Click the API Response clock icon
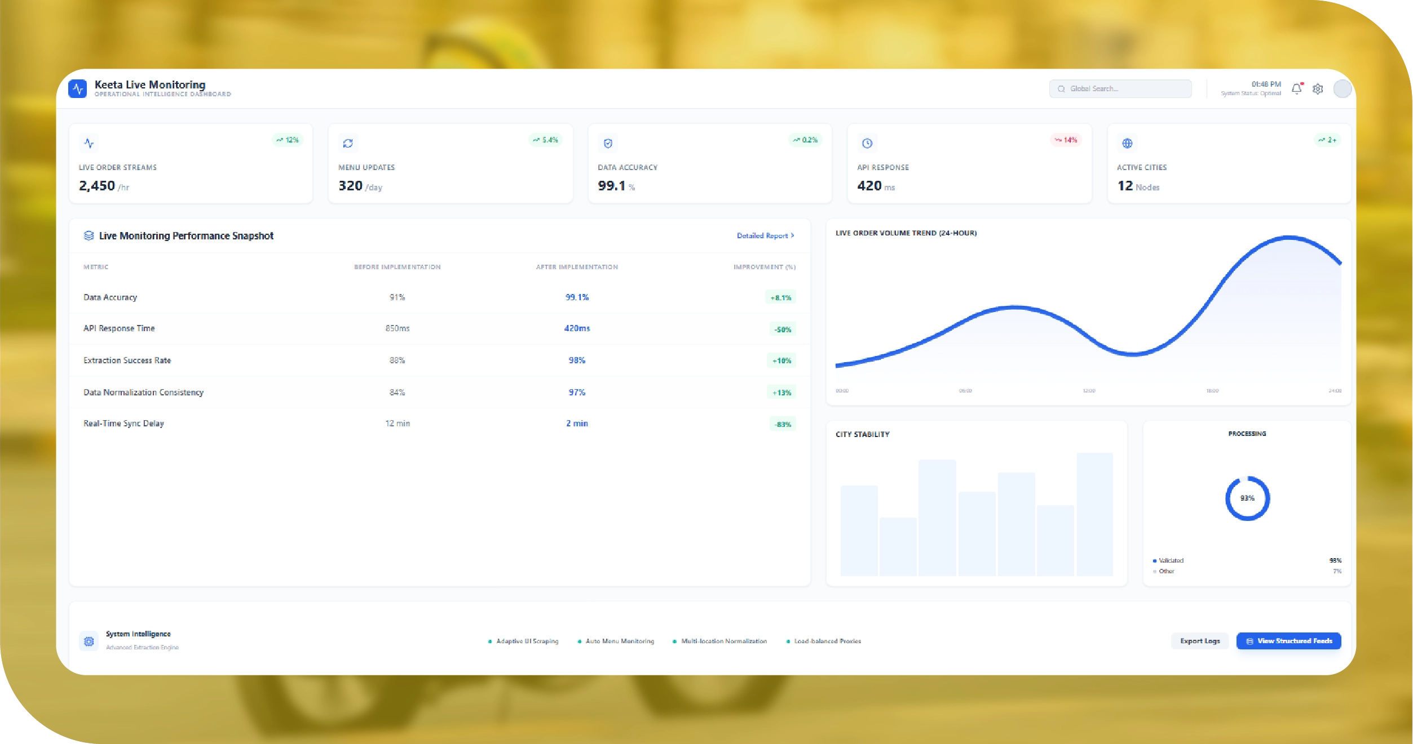Image resolution: width=1413 pixels, height=744 pixels. 867,143
